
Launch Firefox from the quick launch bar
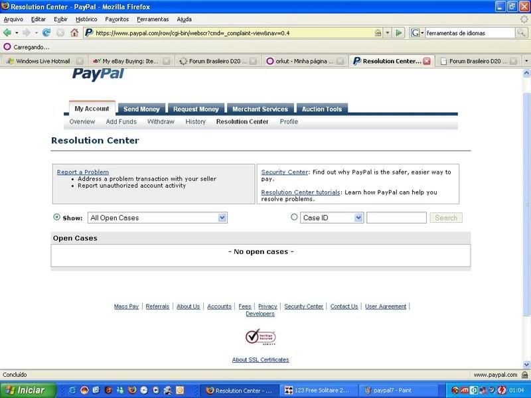(x=132, y=390)
